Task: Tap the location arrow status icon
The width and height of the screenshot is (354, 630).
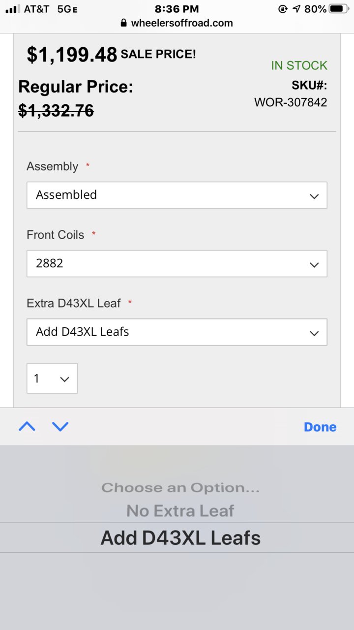Action: click(x=296, y=9)
